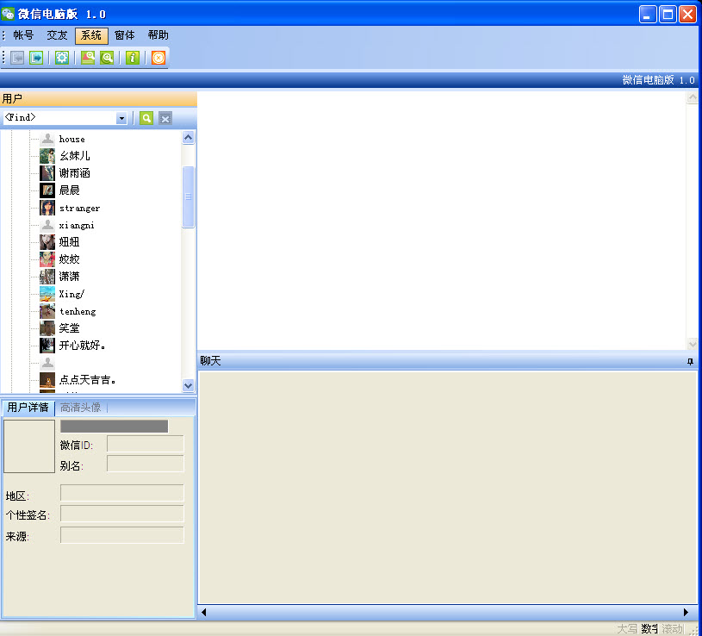Click the green circular search toolbar icon

point(107,58)
